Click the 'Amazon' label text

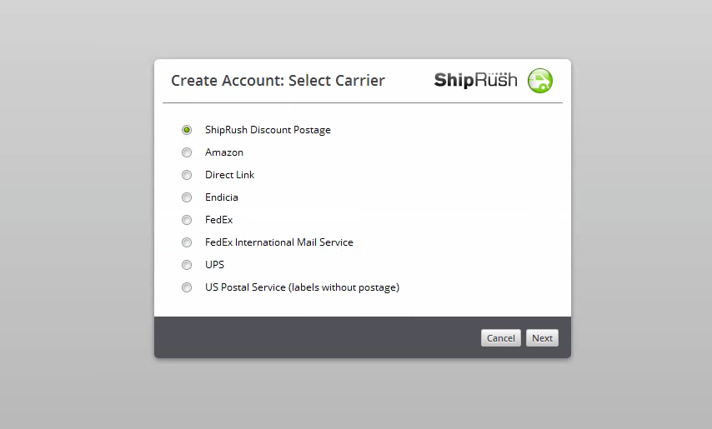coord(224,152)
